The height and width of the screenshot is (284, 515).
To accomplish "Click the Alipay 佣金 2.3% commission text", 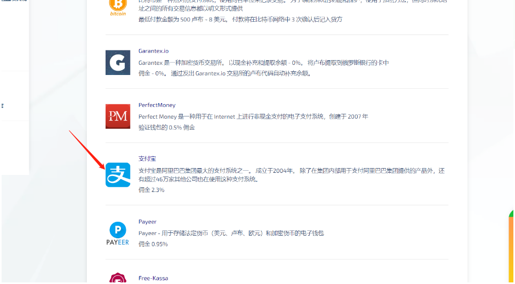I will [151, 190].
